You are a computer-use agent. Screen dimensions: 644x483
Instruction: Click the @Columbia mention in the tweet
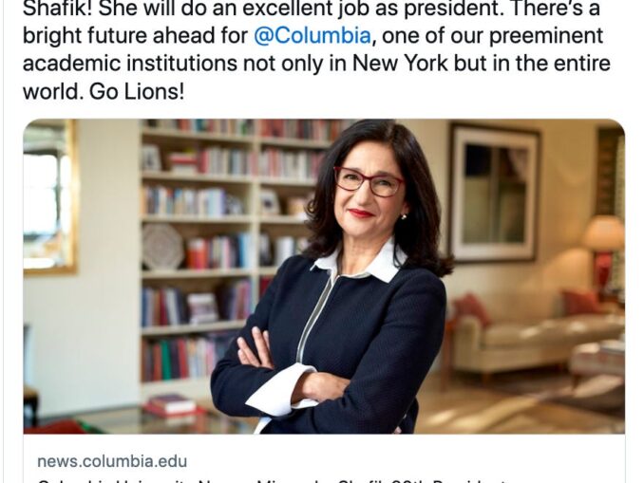[297, 39]
